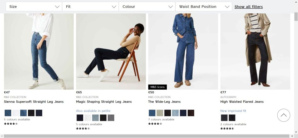Click the star rating under The Wide-Leg Jeans
This screenshot has width=298, height=138.
pyautogui.click(x=155, y=124)
